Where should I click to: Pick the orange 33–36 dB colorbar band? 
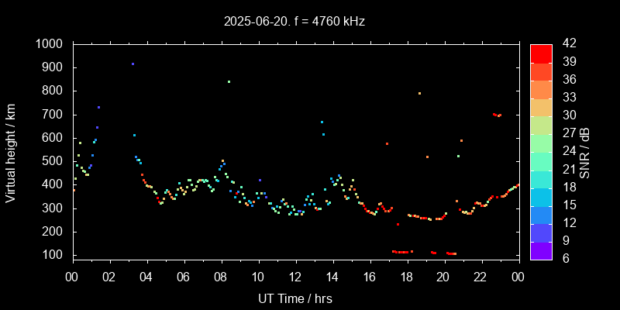coord(541,89)
